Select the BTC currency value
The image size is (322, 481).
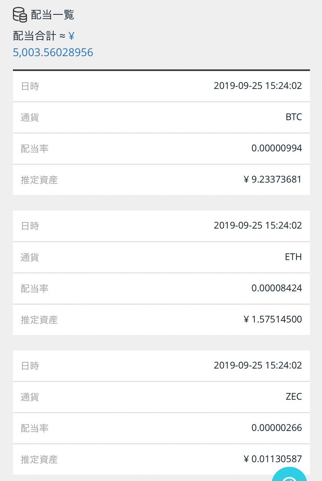click(293, 117)
